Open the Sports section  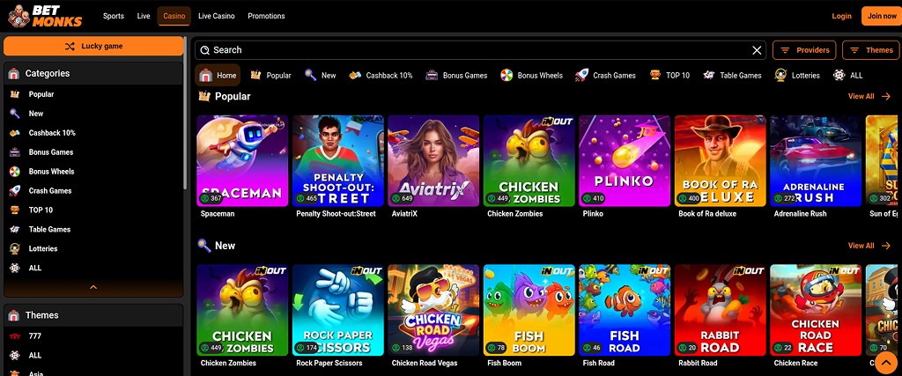pyautogui.click(x=114, y=16)
